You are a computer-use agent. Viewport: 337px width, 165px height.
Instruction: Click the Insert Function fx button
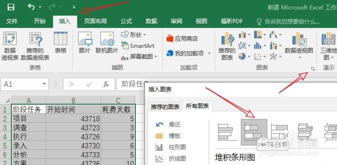(x=106, y=84)
